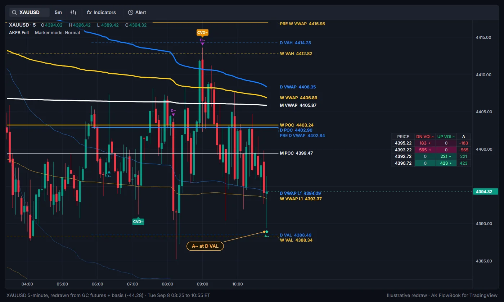Click the teal D~ marker
The width and height of the screenshot is (504, 302).
(109, 174)
